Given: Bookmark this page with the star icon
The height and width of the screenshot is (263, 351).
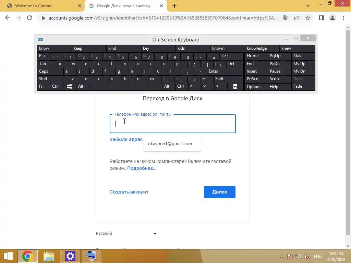Looking at the screenshot, I should click(x=308, y=18).
